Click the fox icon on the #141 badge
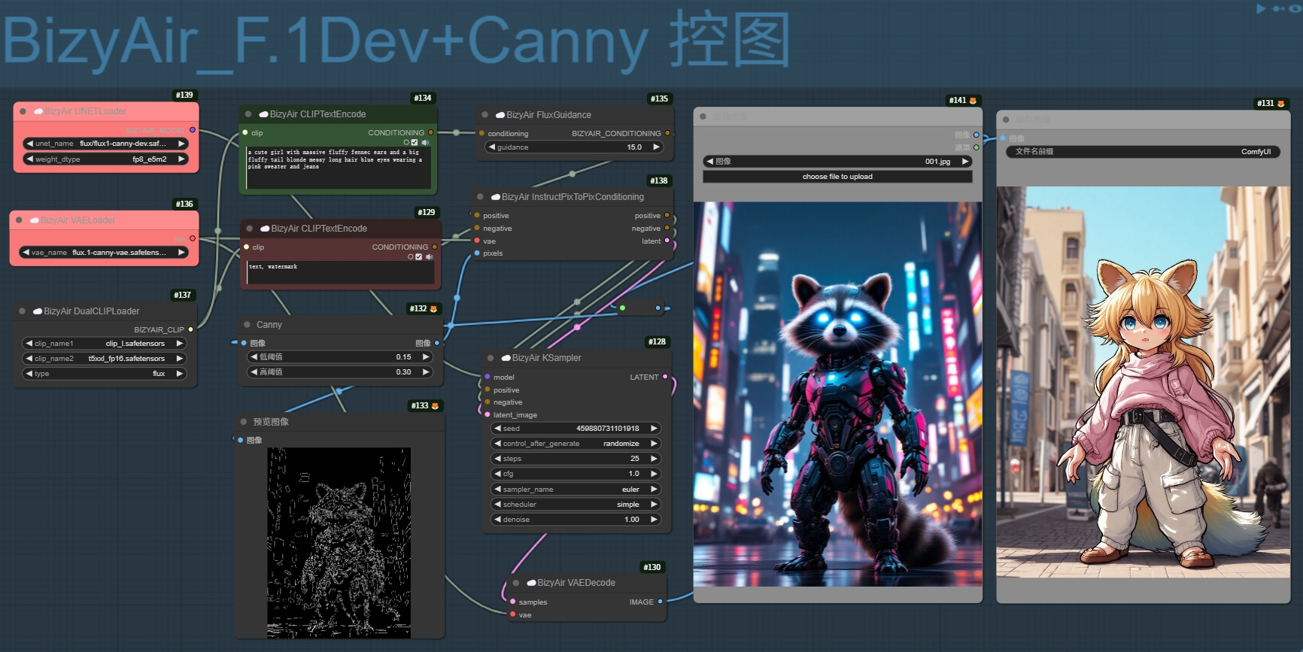Image resolution: width=1303 pixels, height=652 pixels. coord(973,100)
